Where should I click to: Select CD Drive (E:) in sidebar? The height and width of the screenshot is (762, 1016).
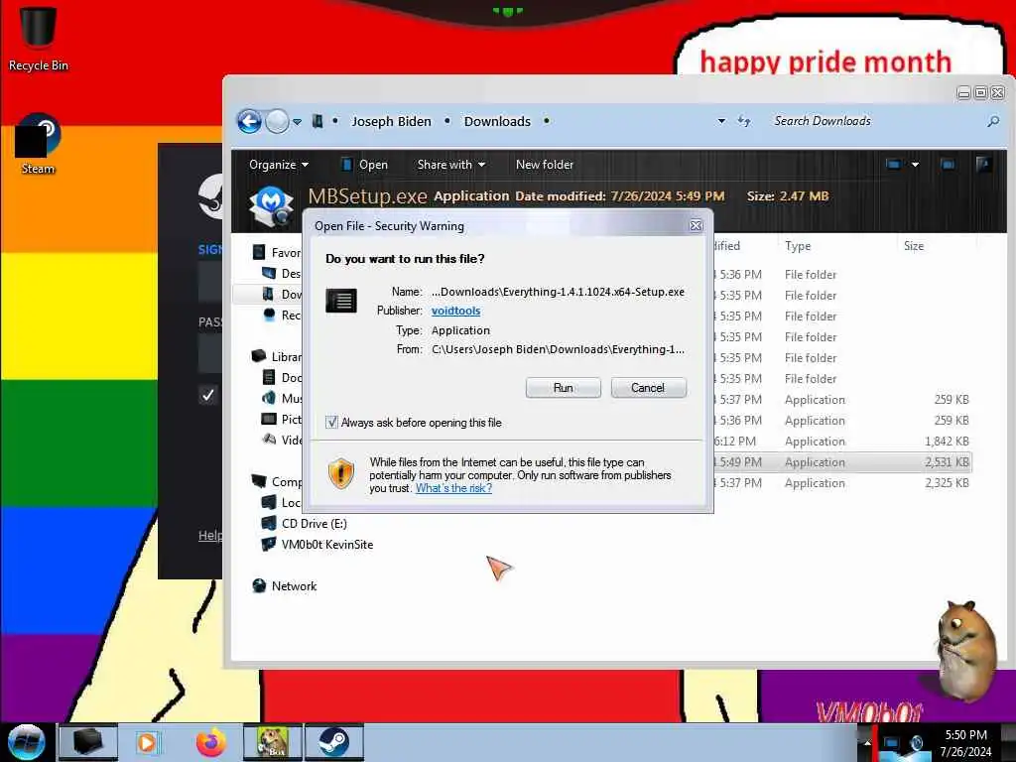[304, 524]
